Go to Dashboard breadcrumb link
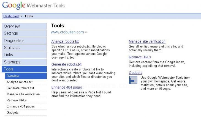This screenshot has height=117, width=201. pyautogui.click(x=11, y=16)
